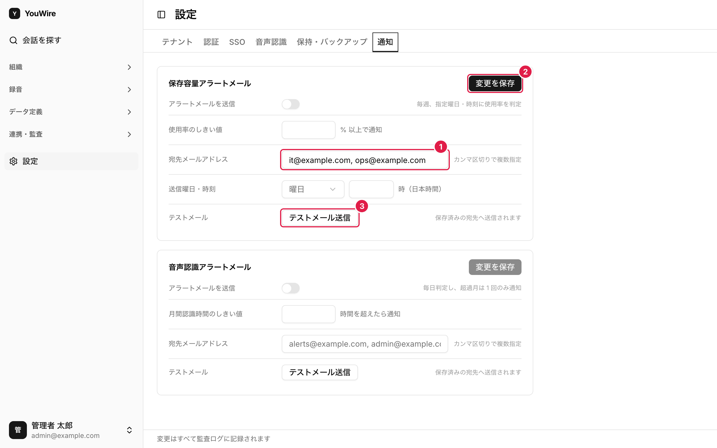The height and width of the screenshot is (448, 717).
Task: Open 会話を探す search
Action: click(x=71, y=40)
